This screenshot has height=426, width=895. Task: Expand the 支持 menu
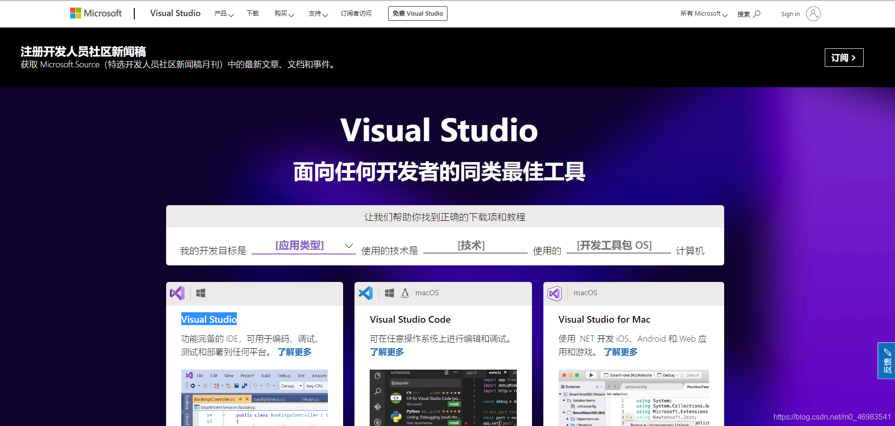(x=318, y=14)
